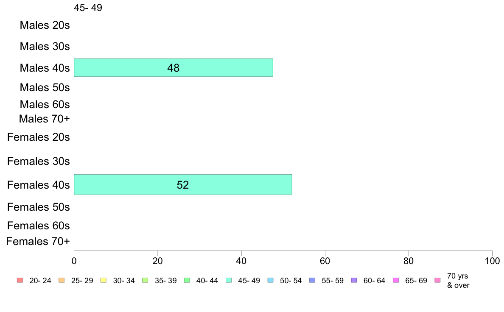
Task: Click the Males 20s axis label
Action: [45, 25]
